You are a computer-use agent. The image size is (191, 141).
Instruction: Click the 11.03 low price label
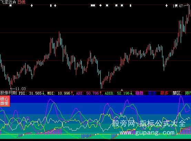pyautogui.click(x=21, y=89)
